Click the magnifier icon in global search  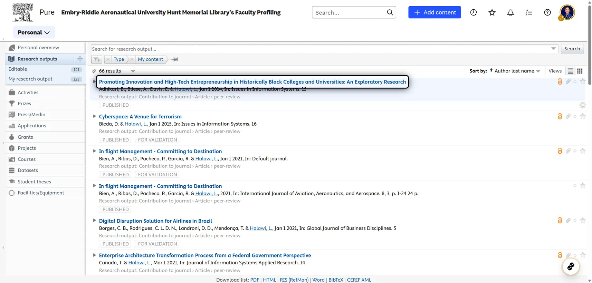click(390, 12)
